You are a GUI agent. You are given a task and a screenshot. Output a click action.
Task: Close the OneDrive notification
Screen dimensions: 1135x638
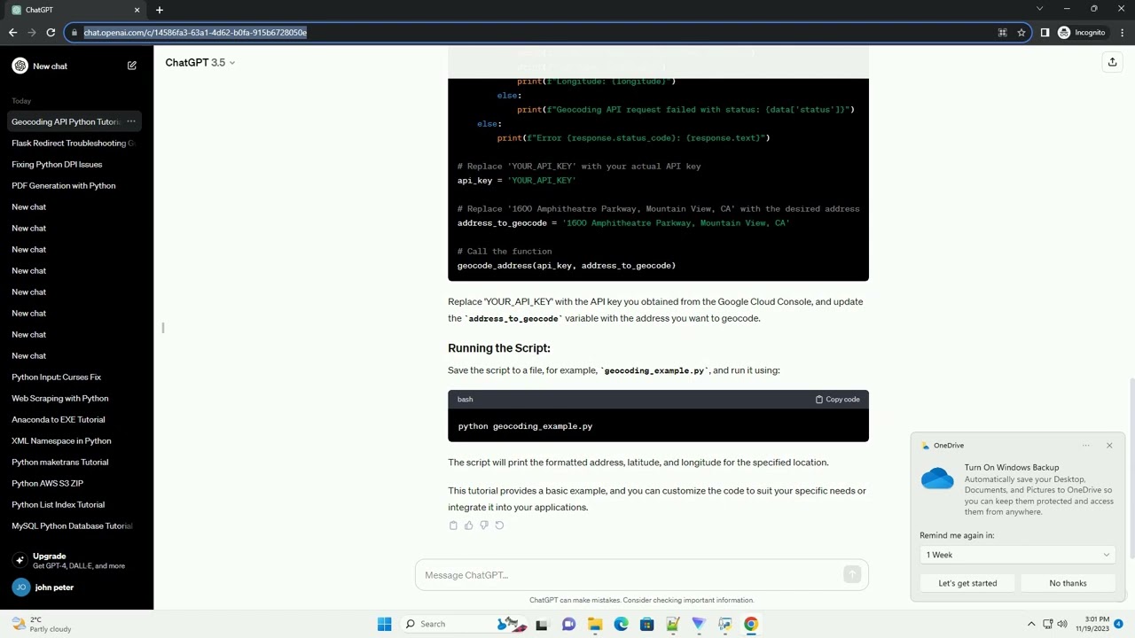click(x=1109, y=446)
